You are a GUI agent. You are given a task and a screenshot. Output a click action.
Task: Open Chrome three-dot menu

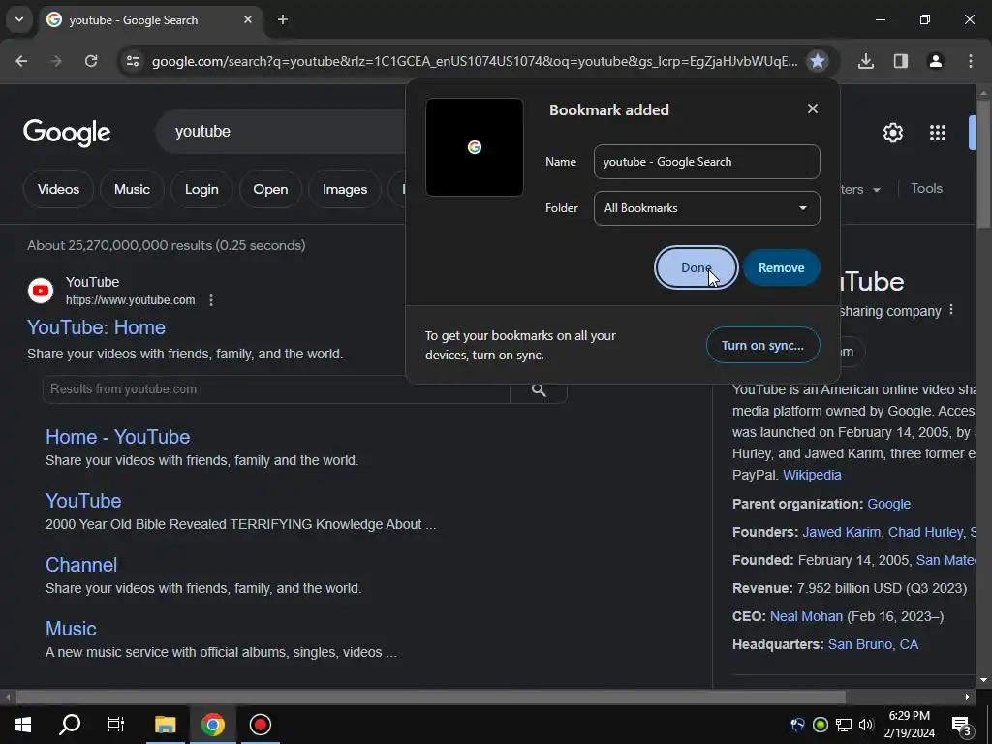tap(971, 61)
